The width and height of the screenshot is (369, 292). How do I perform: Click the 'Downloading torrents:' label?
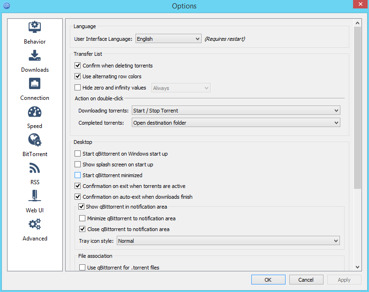point(103,111)
